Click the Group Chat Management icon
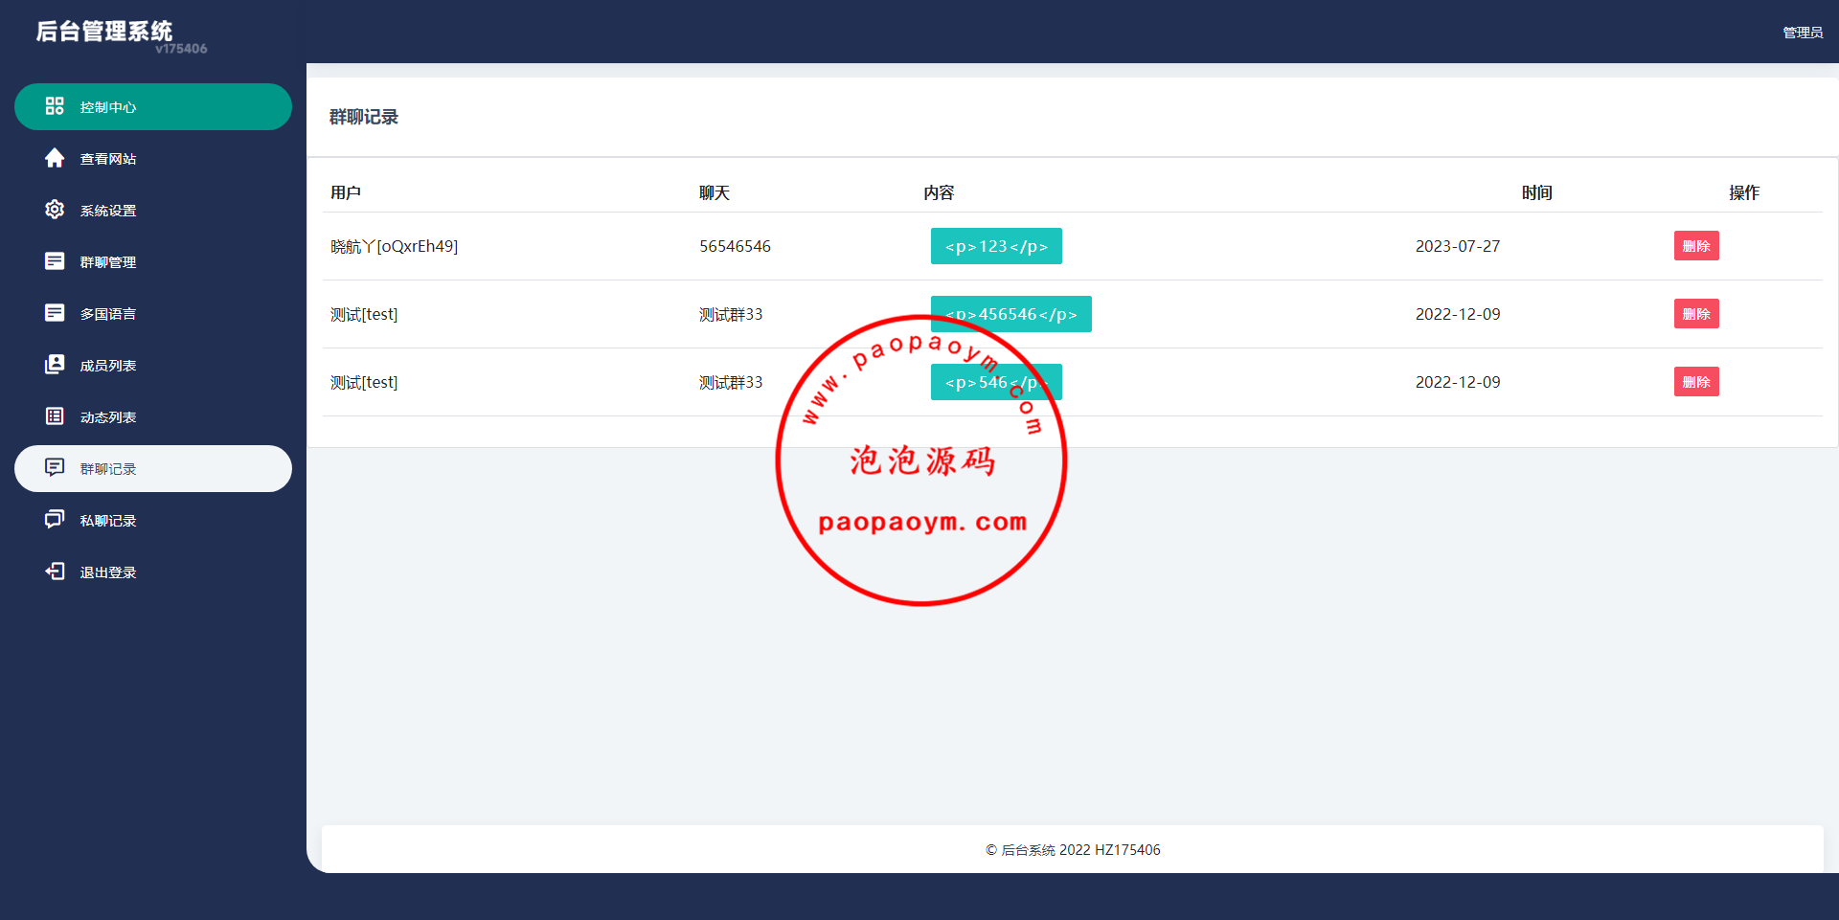This screenshot has width=1839, height=920. point(55,261)
